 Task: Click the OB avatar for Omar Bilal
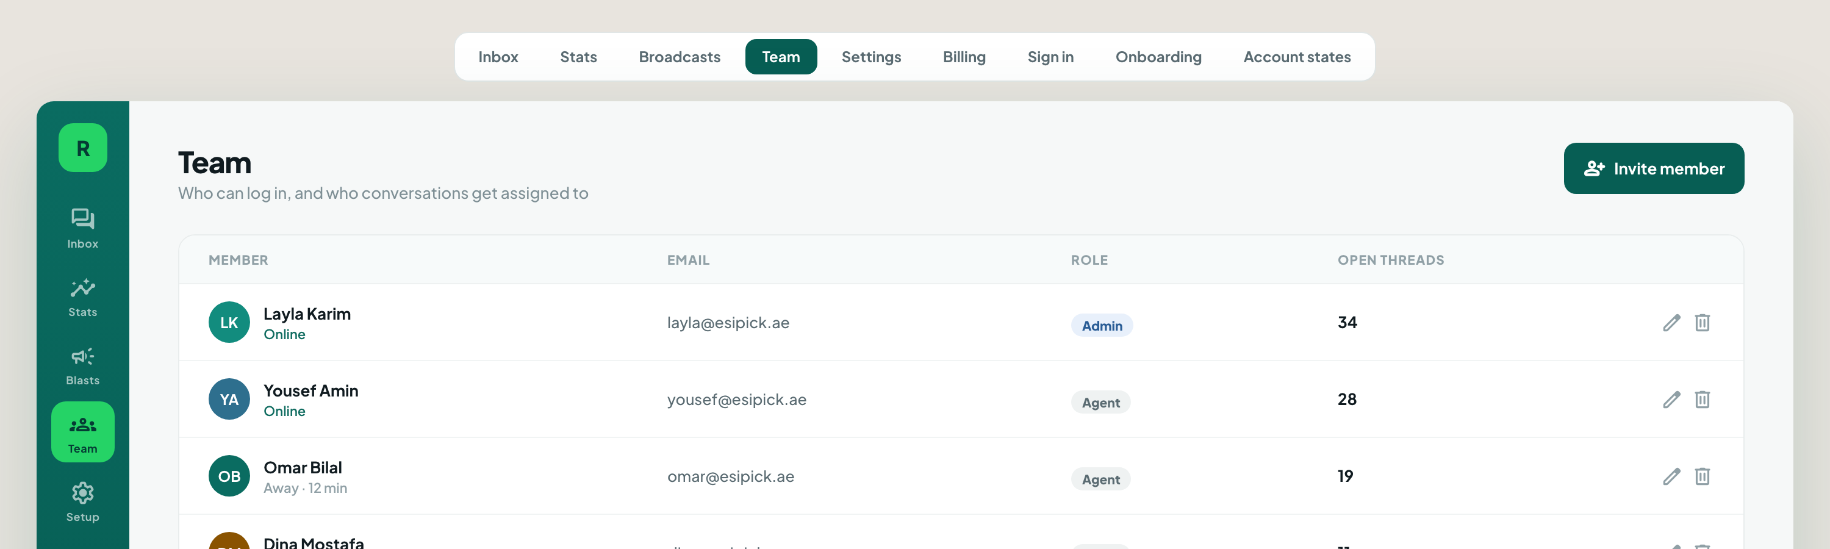click(x=229, y=476)
